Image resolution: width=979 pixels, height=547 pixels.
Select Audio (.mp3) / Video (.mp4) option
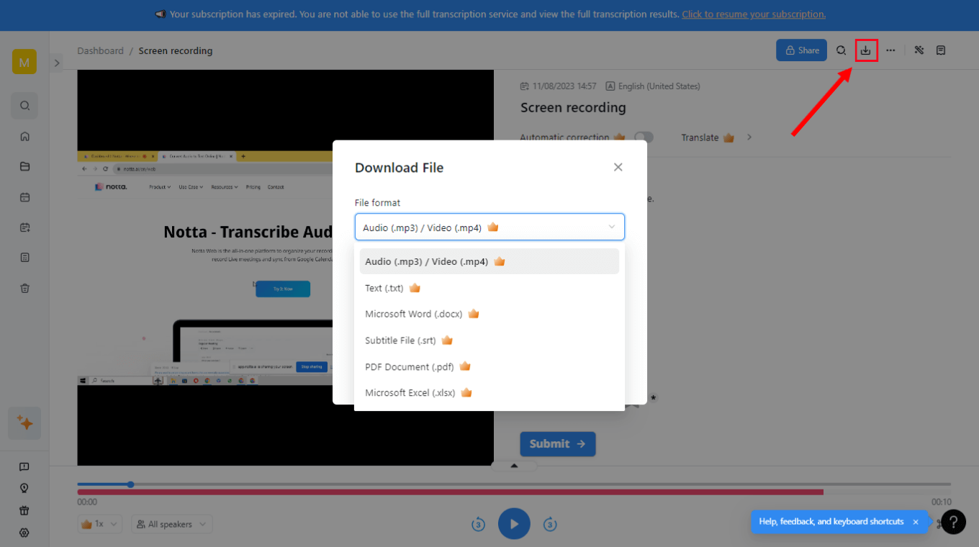point(489,261)
